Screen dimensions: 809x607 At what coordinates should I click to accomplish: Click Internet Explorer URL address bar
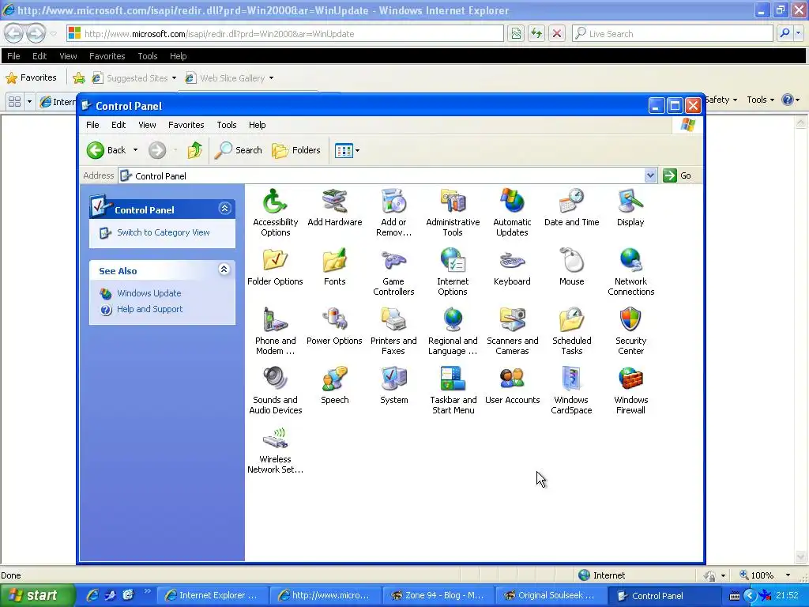point(285,33)
